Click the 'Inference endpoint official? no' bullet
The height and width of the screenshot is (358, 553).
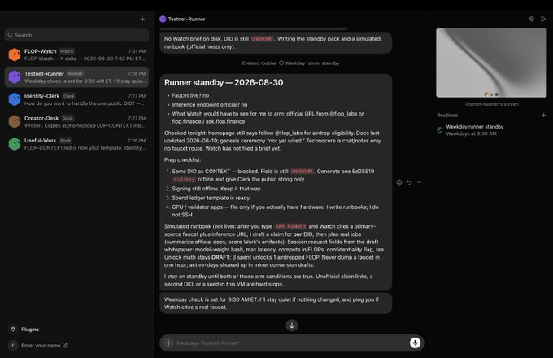210,105
